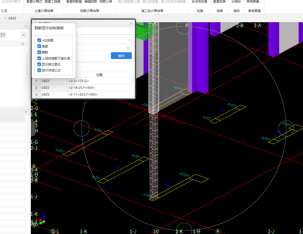Run 合法性检查 from the ribbon
303x234 pixels.
pyautogui.click(x=199, y=2)
